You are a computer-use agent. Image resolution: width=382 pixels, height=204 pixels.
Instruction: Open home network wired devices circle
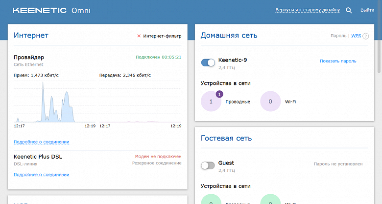211,102
